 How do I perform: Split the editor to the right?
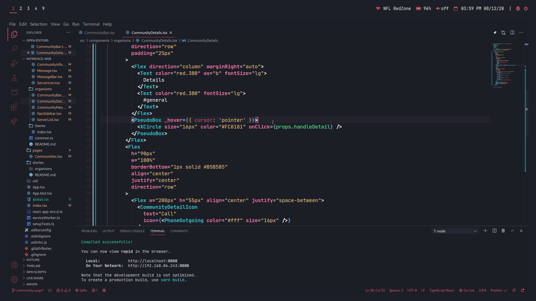[x=512, y=33]
